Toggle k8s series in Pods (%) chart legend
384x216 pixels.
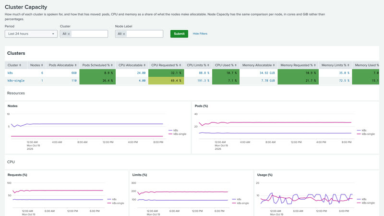(362, 131)
